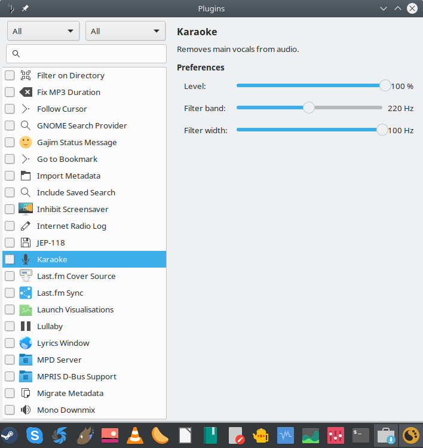Open the first All filter dropdown

point(43,31)
